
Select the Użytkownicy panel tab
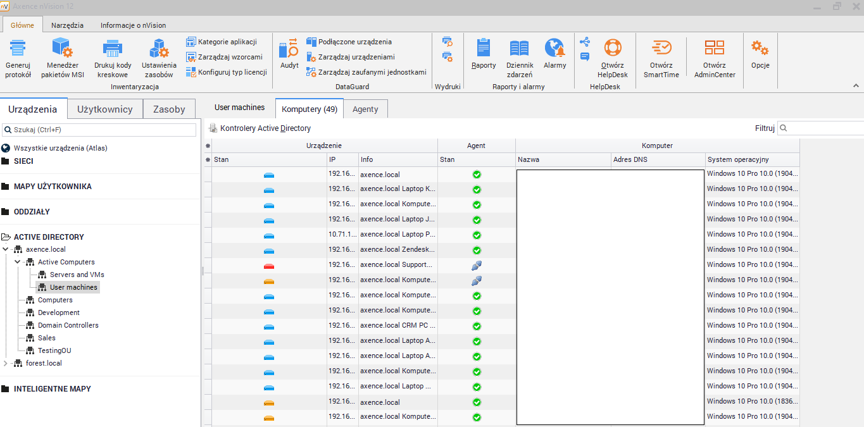104,109
